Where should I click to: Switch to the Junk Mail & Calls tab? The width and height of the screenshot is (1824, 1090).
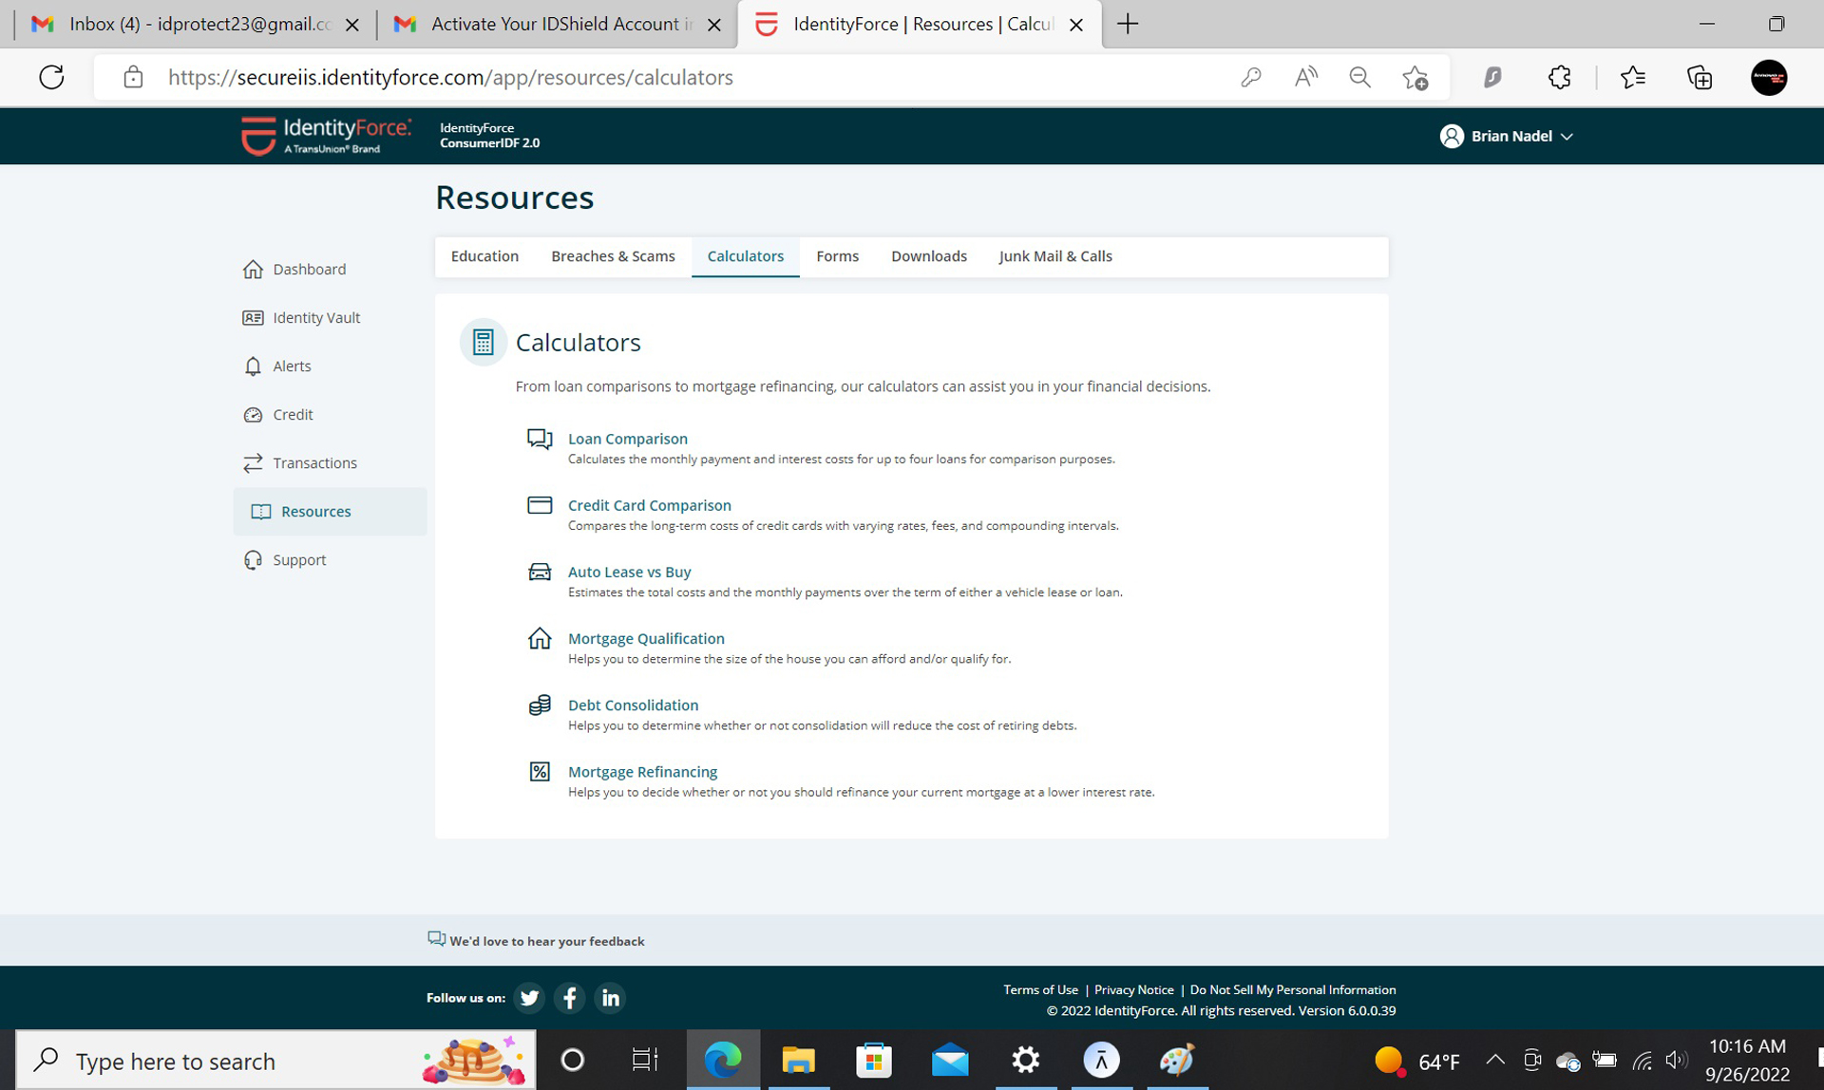click(x=1054, y=256)
